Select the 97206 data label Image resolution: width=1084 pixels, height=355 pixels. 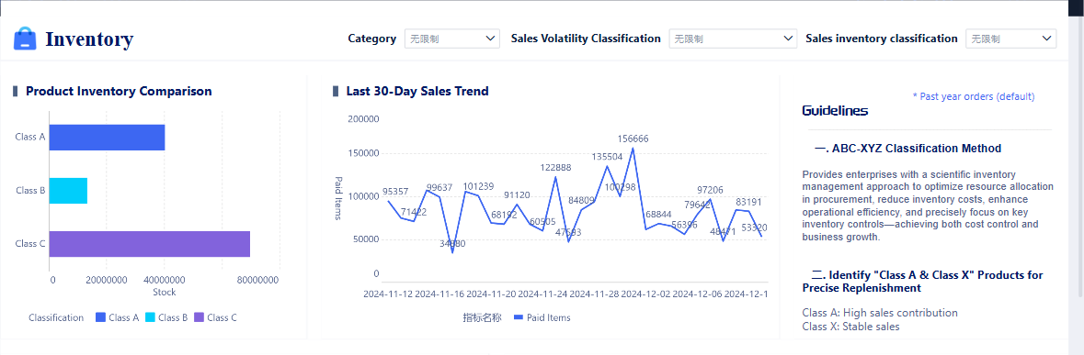coord(710,190)
